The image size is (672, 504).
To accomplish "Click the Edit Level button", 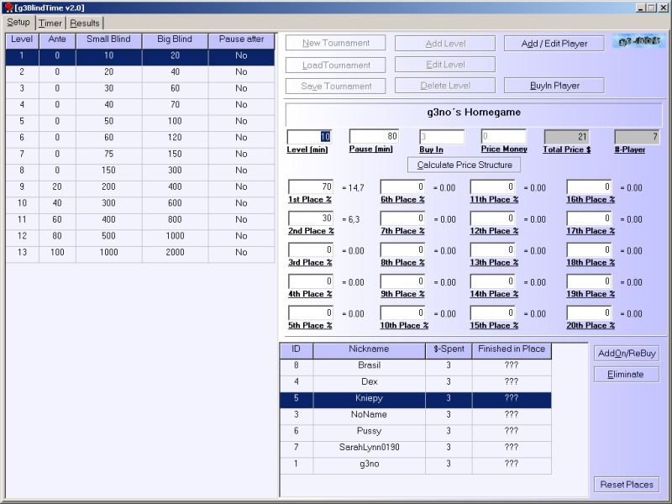I will coord(445,65).
